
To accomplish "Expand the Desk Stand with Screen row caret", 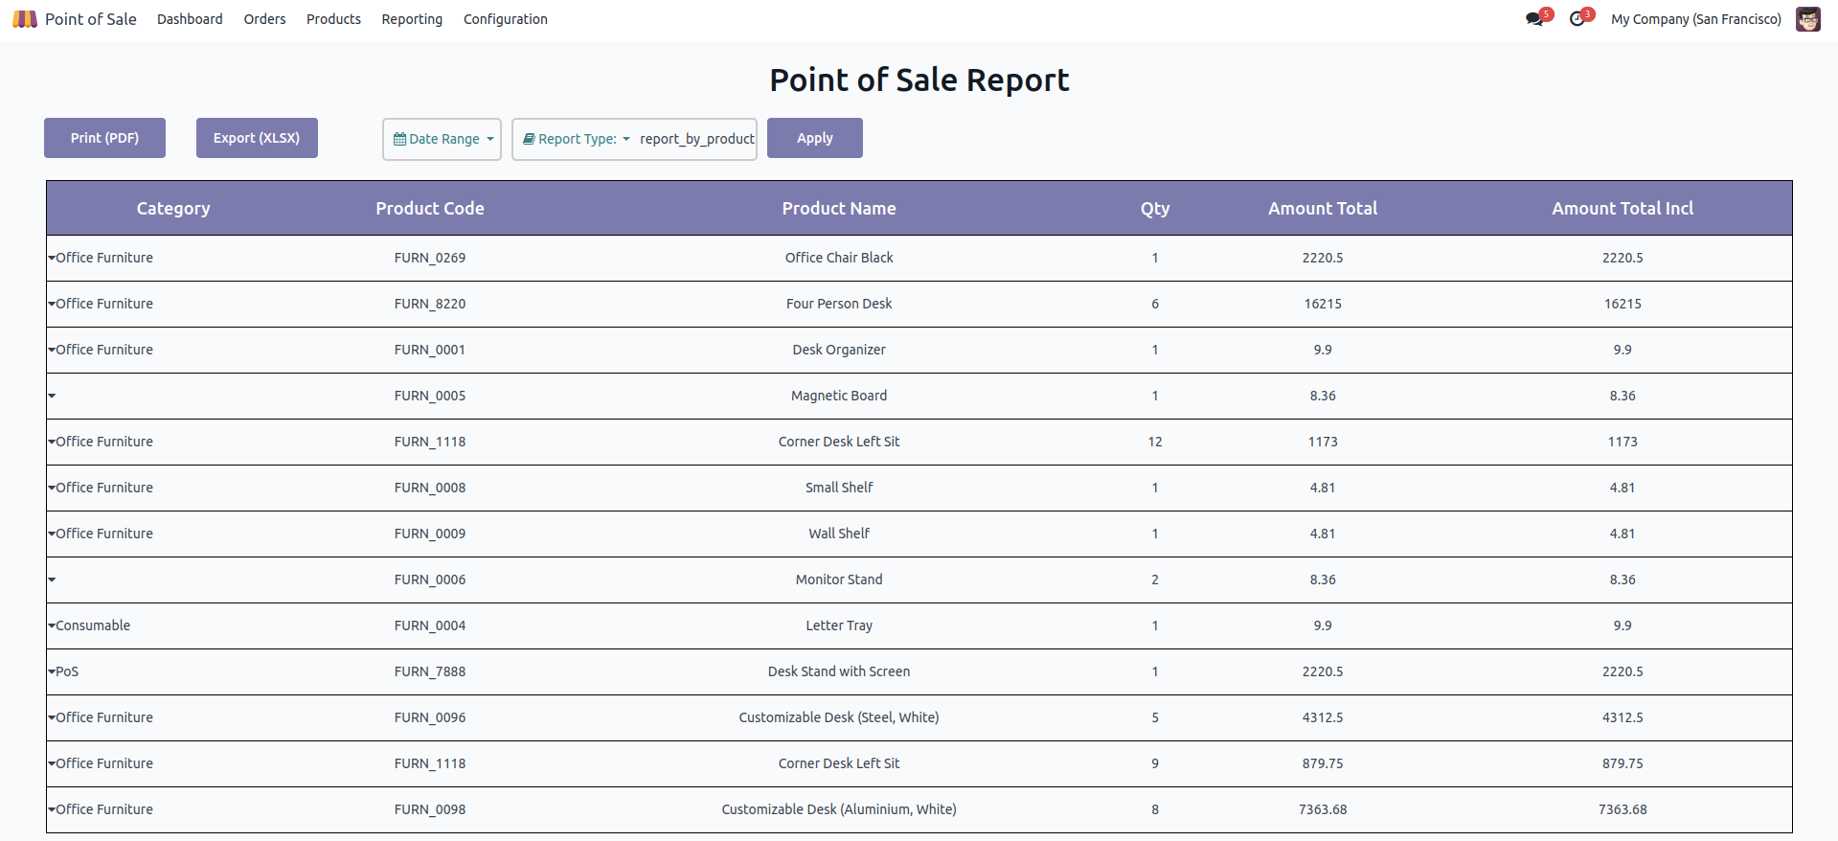I will (x=52, y=671).
